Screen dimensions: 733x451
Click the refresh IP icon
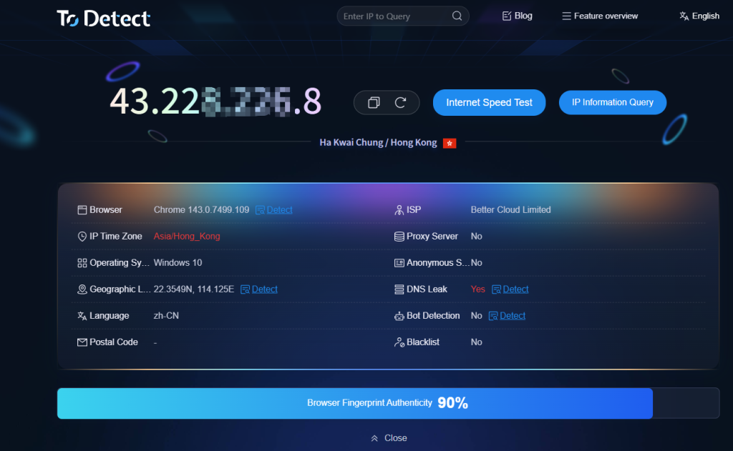[401, 103]
